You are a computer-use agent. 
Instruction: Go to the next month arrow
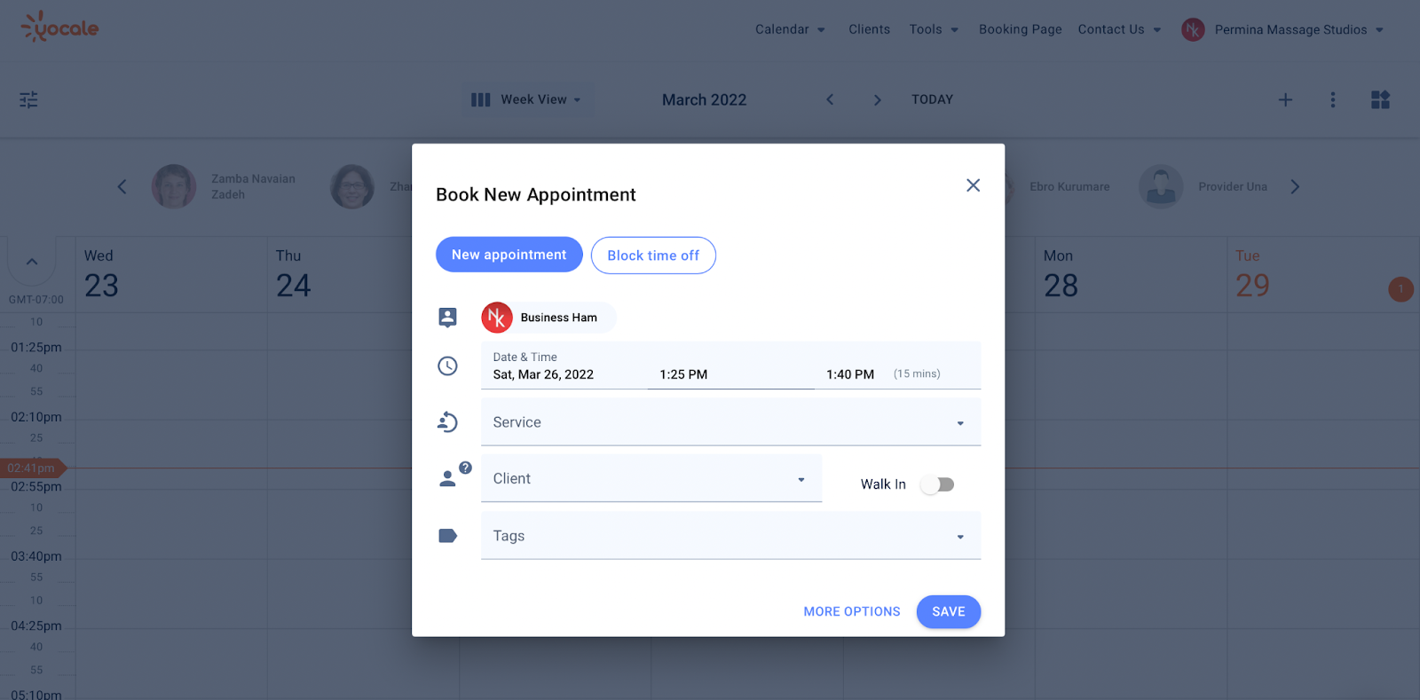(877, 99)
